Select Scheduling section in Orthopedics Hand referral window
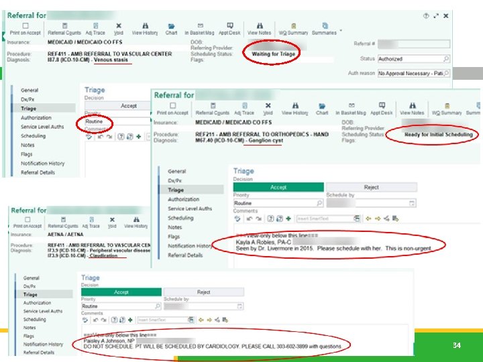 coord(180,218)
